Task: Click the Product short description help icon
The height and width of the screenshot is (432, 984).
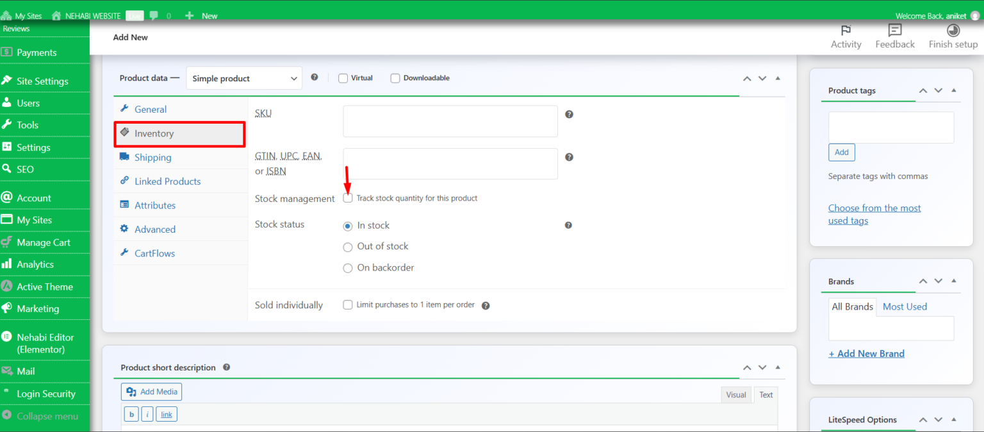Action: click(226, 367)
